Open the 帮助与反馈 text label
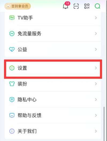Image resolution: width=107 pixels, height=141 pixels. (29, 115)
